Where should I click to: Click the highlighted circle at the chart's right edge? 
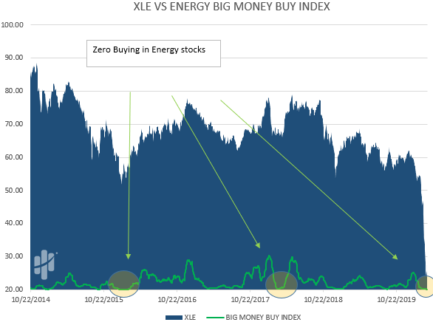click(x=425, y=286)
